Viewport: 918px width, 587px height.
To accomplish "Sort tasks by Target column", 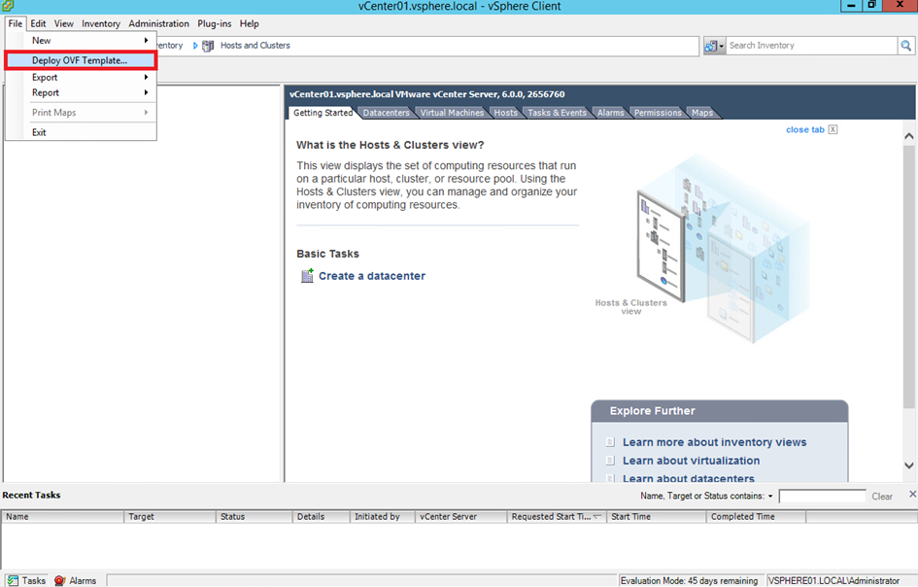I will click(x=170, y=517).
